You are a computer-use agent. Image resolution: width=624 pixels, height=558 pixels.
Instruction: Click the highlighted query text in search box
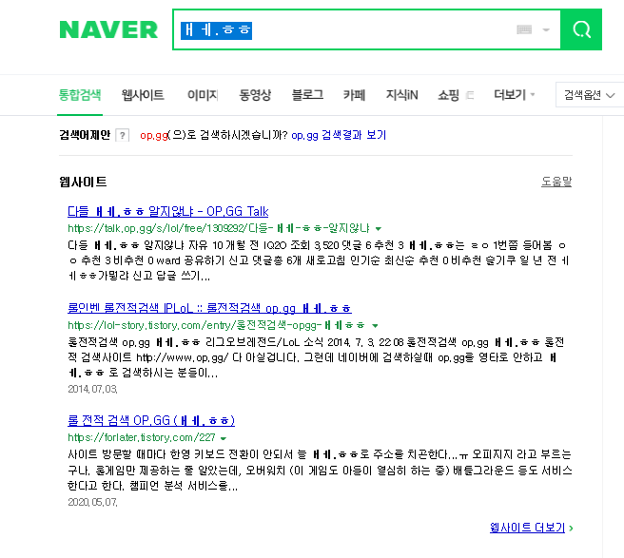[x=216, y=30]
